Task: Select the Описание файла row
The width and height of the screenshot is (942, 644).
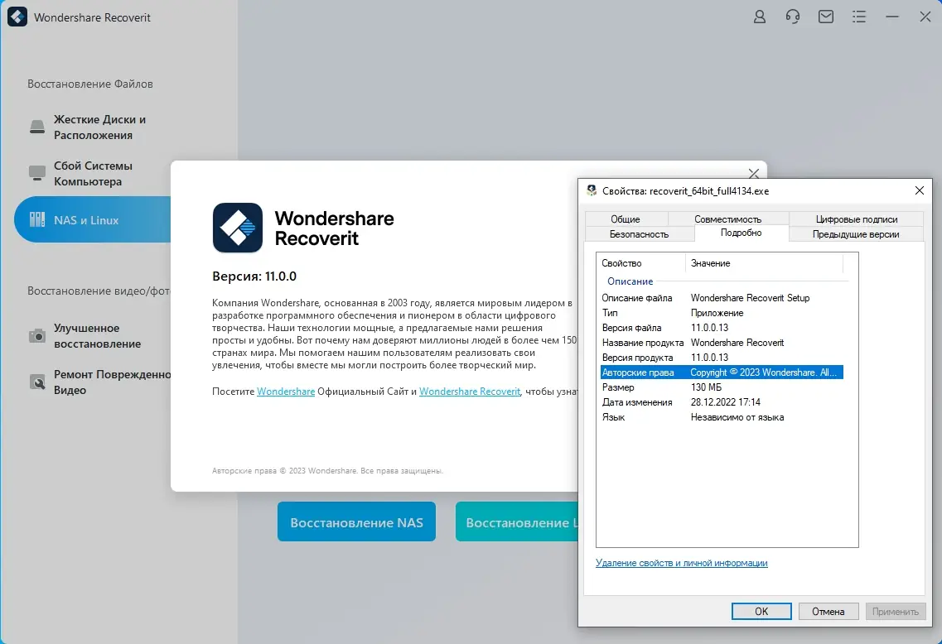Action: [x=722, y=298]
